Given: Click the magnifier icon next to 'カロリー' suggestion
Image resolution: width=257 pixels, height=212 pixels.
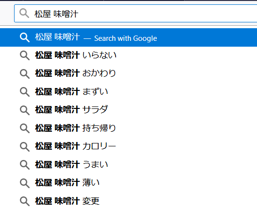Looking at the screenshot, I should click(25, 147).
